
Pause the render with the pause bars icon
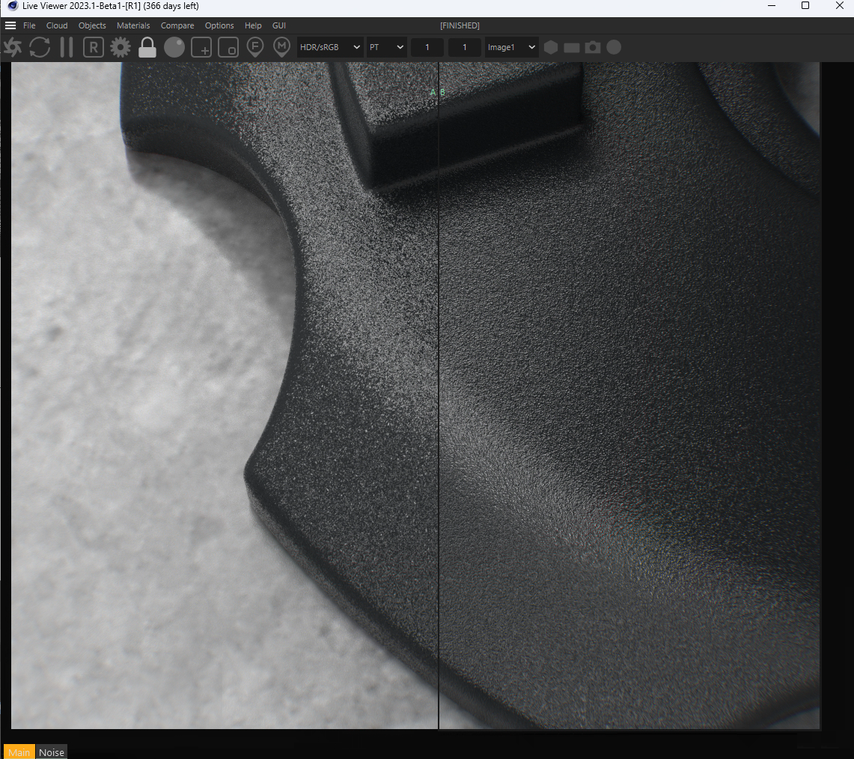67,47
